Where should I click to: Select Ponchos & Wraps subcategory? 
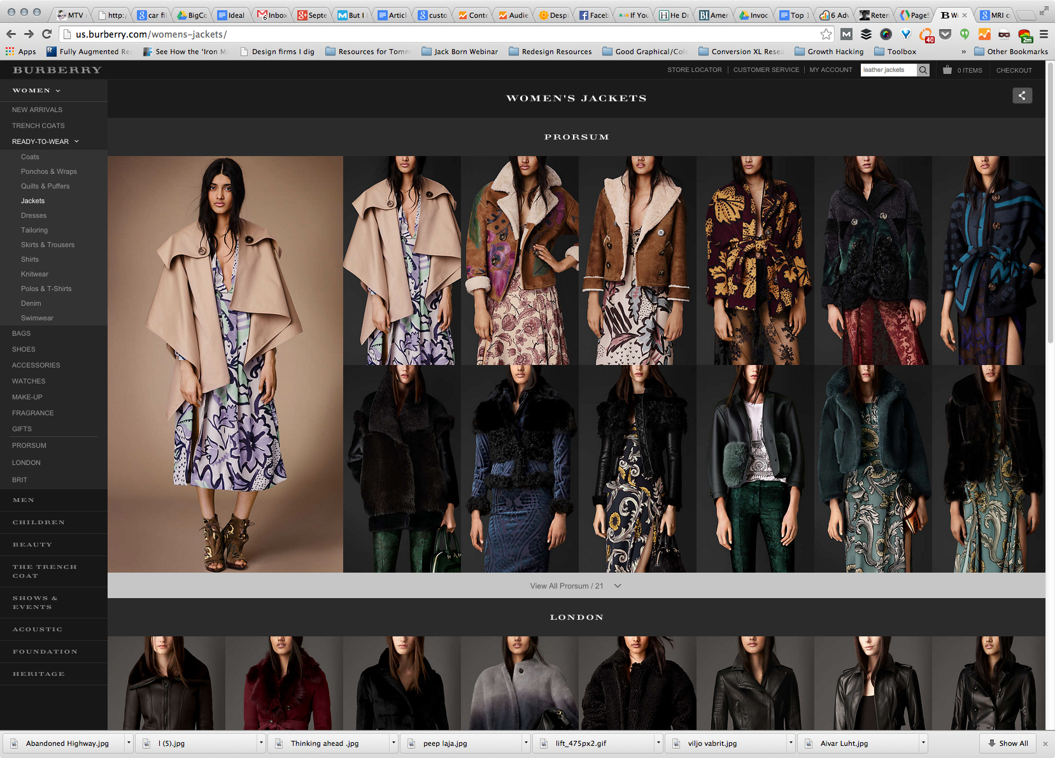(48, 171)
